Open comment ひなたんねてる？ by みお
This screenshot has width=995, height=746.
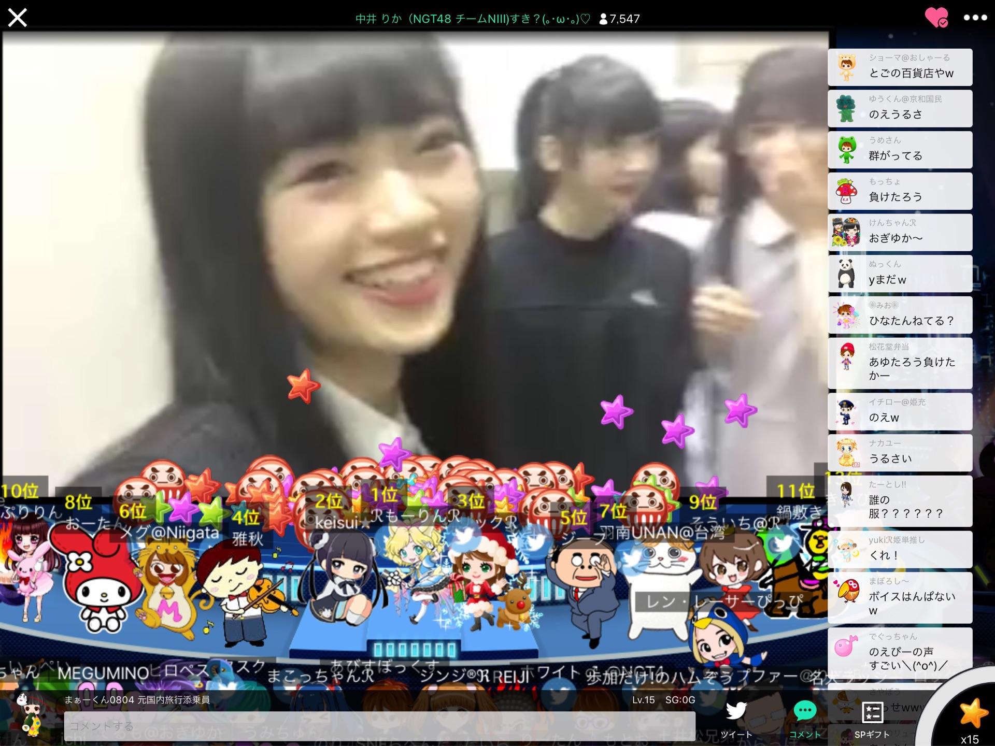900,315
